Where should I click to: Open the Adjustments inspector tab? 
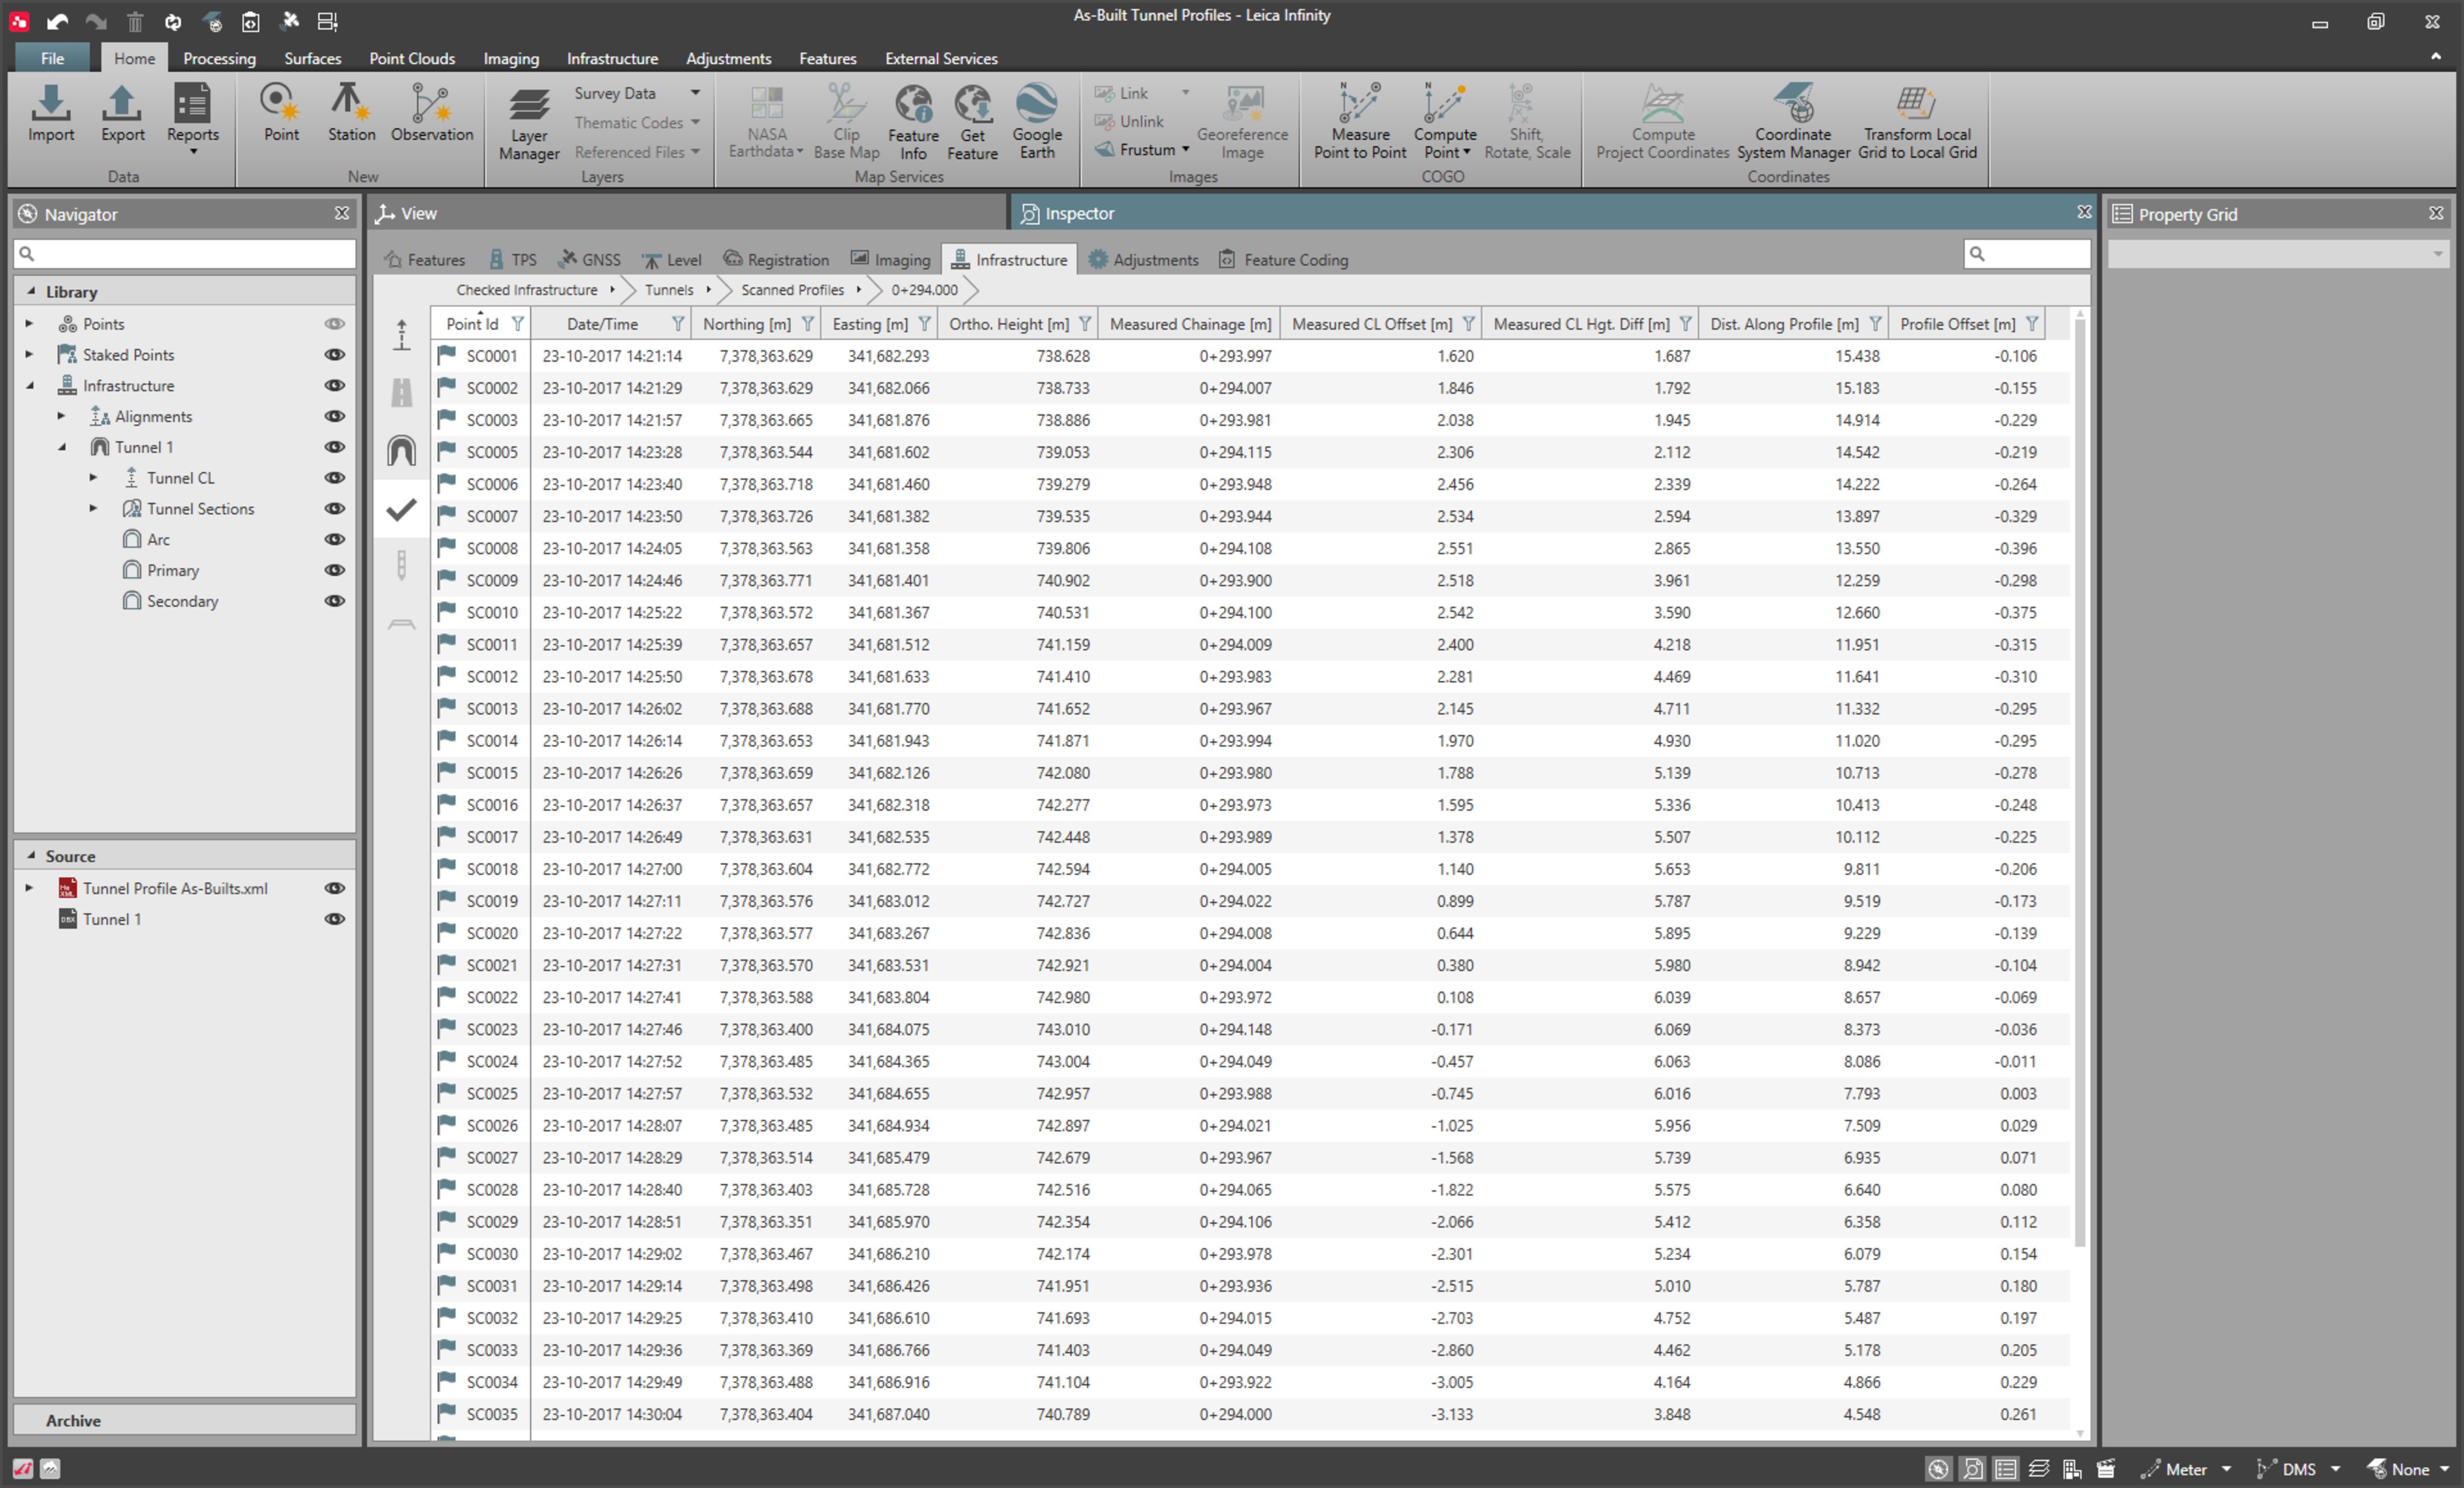(1143, 260)
